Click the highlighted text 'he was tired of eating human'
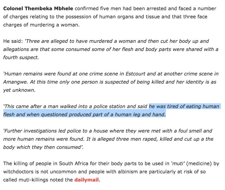Image resolution: width=225 pixels, height=190 pixels. click(x=184, y=106)
